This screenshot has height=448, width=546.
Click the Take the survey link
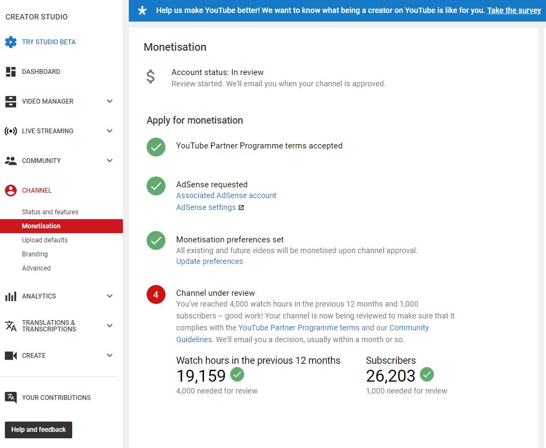514,10
